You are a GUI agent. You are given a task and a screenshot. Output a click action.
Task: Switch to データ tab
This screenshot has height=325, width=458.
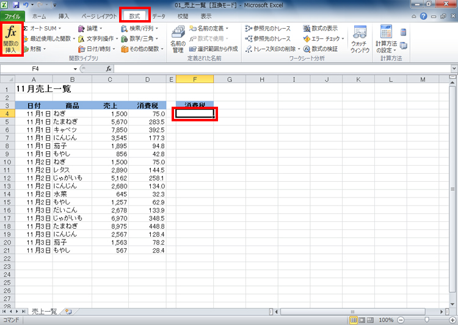click(159, 16)
